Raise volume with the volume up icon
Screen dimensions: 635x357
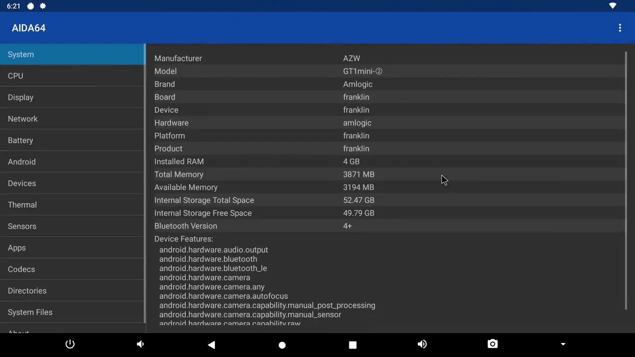click(422, 344)
